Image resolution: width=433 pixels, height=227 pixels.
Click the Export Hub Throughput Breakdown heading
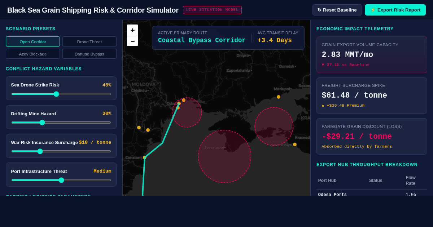[367, 165]
